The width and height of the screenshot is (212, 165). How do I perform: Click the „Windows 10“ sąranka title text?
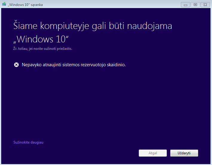(x=25, y=5)
